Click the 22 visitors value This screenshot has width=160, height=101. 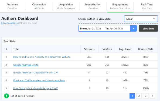pyautogui.click(x=107, y=73)
